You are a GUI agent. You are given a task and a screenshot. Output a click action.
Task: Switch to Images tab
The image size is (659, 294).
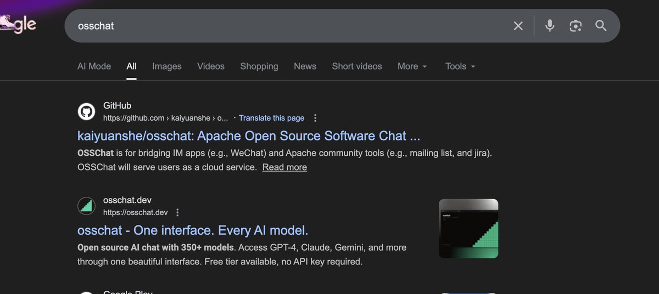pos(167,66)
